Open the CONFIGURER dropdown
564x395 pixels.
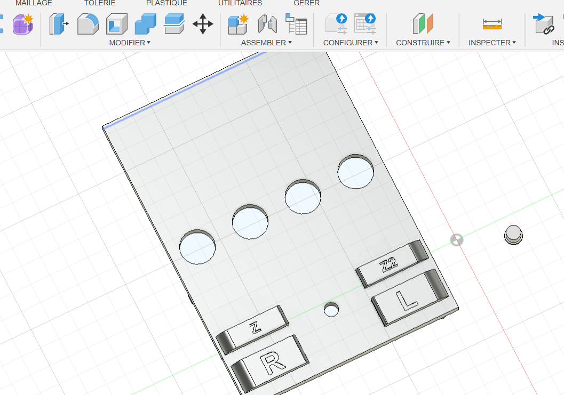point(351,43)
